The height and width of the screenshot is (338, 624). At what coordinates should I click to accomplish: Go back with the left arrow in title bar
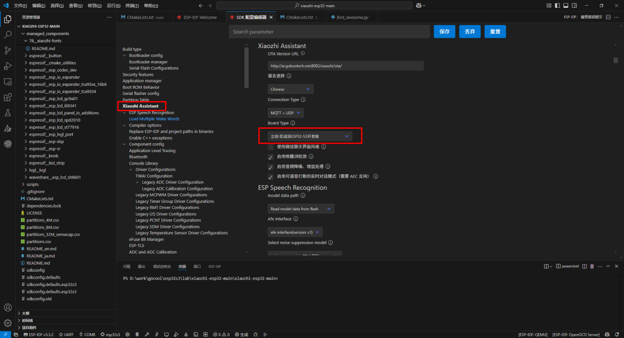pos(201,6)
